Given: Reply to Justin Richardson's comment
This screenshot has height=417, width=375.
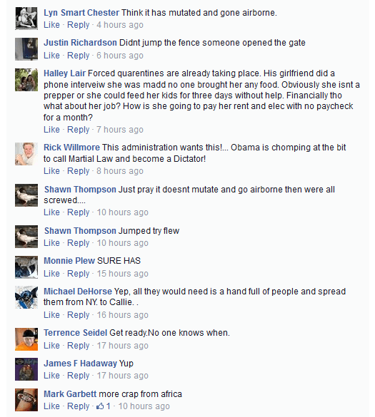Looking at the screenshot, I should pos(78,56).
